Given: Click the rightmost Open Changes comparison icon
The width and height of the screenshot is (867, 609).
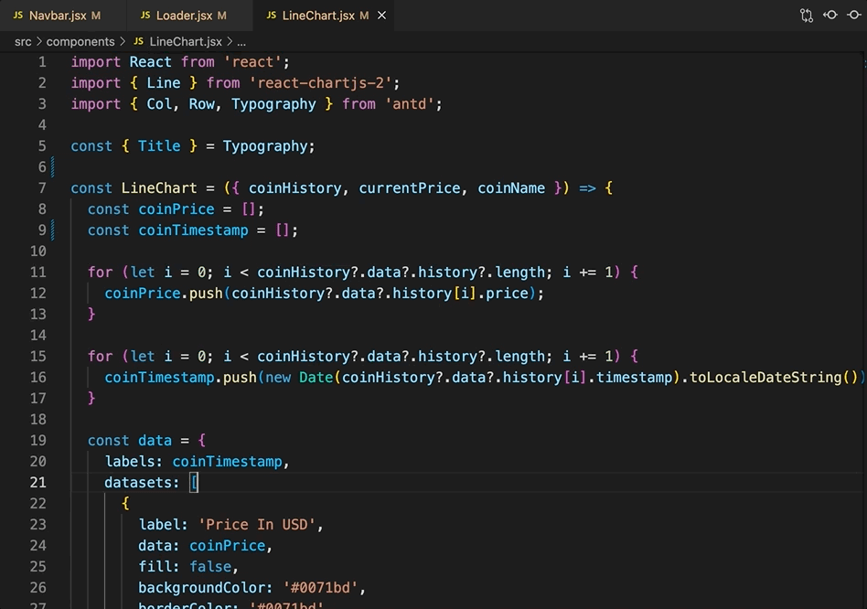Looking at the screenshot, I should click(854, 15).
